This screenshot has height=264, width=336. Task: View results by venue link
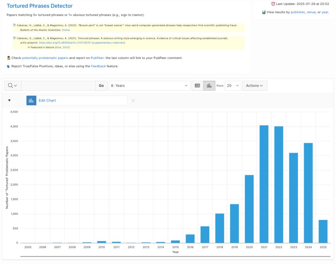[x=311, y=12]
